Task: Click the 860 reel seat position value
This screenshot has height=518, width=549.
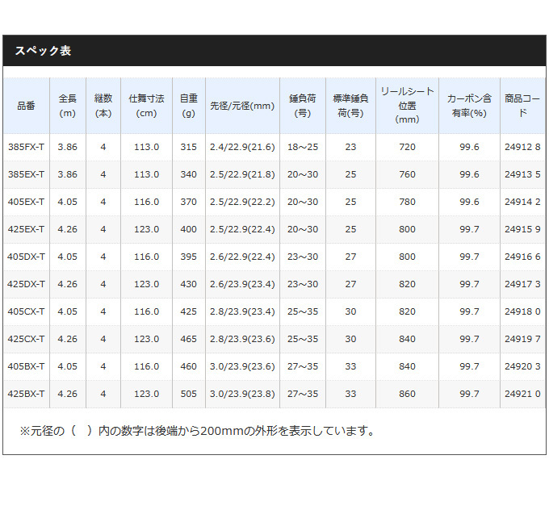Action: 407,394
